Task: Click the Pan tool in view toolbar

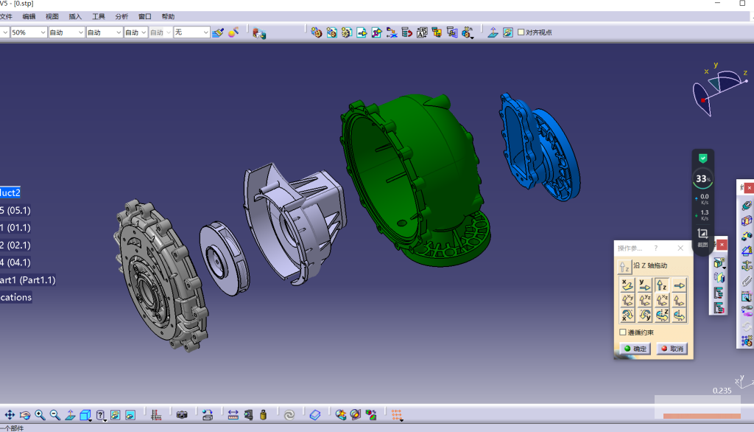Action: [10, 414]
